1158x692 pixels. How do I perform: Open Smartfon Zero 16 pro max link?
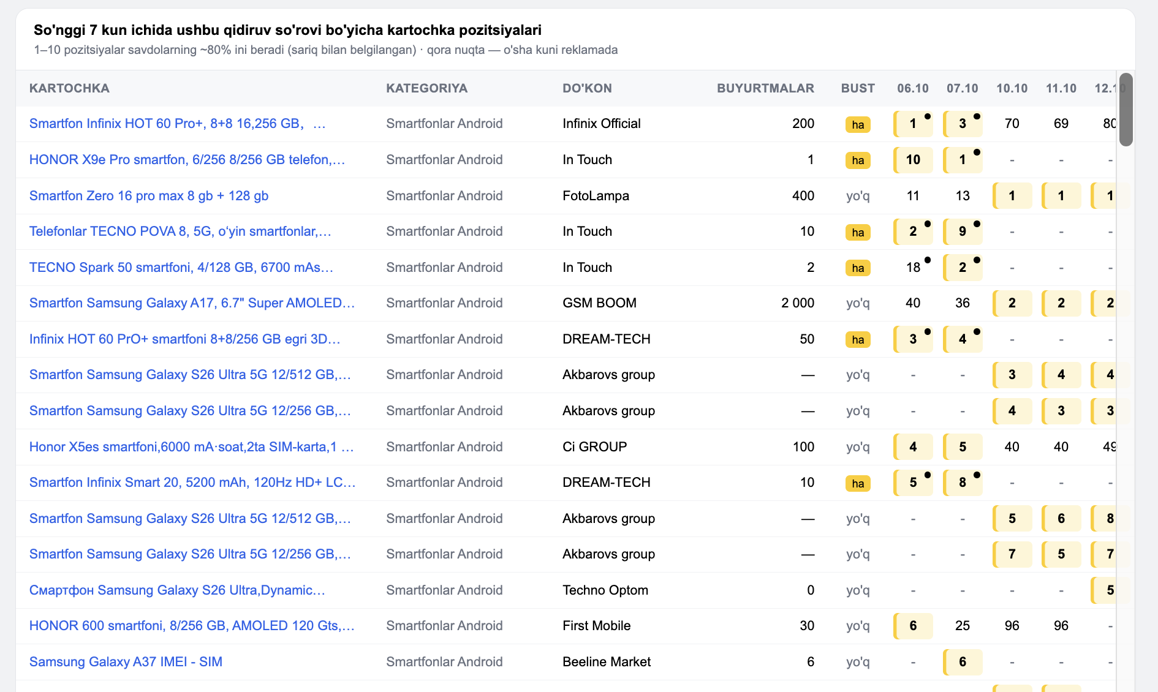point(149,196)
